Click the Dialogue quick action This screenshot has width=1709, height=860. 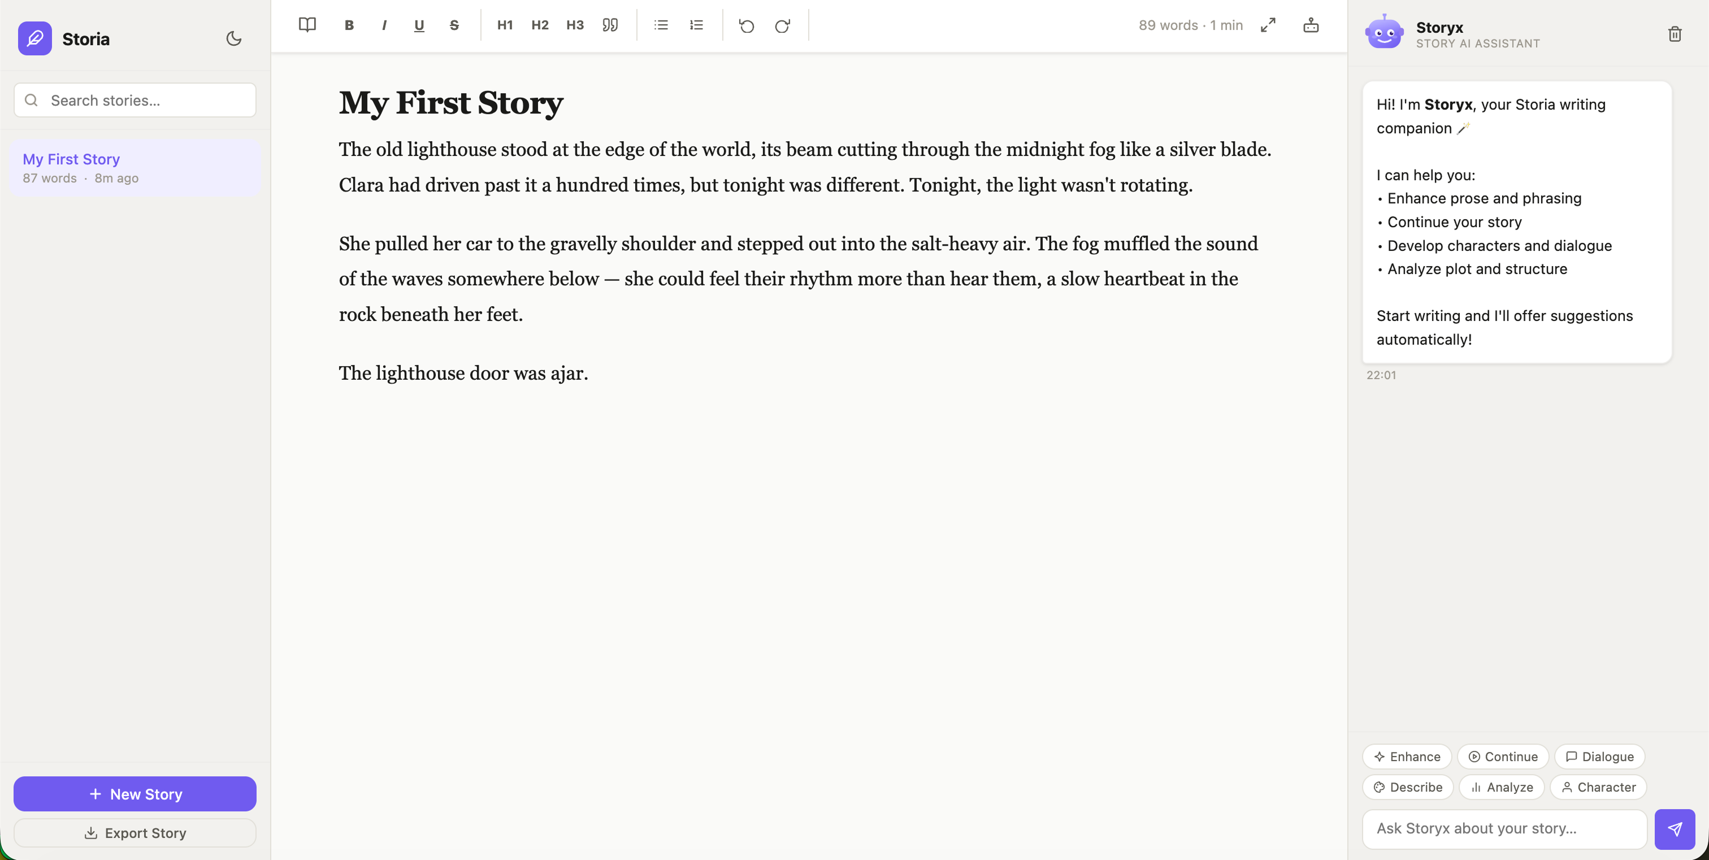1599,757
